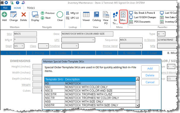Select NSCTR NONSTOCK TROPHIES W/ COLOR ONLY row
The image size is (180, 113).
[90, 98]
